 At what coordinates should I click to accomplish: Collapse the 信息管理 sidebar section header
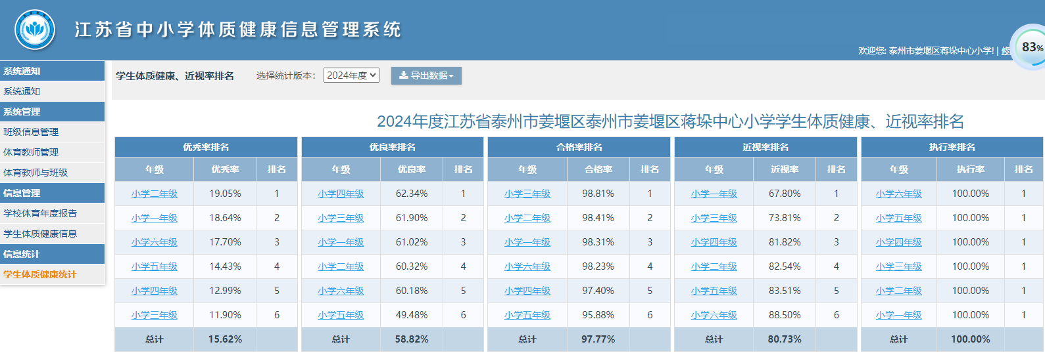(x=53, y=193)
